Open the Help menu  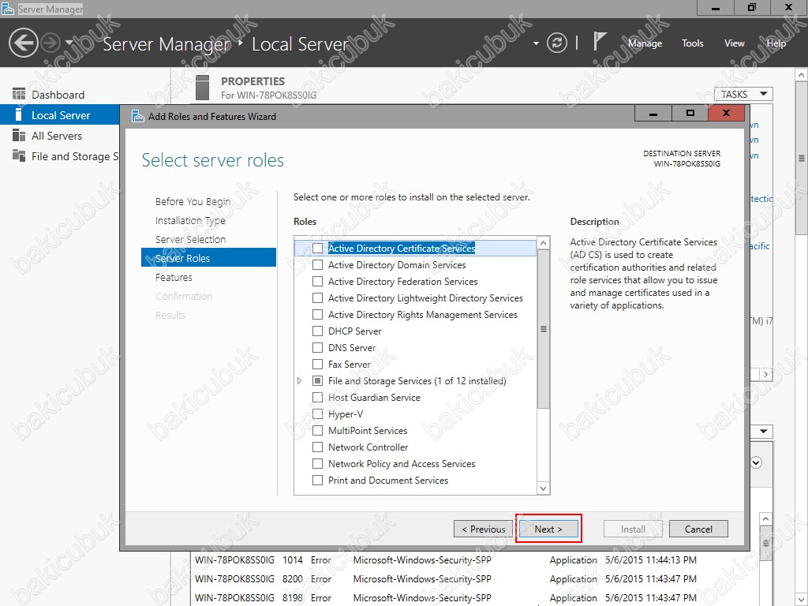pos(776,43)
